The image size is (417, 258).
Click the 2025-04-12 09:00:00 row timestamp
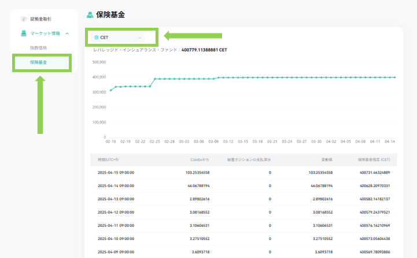pyautogui.click(x=116, y=212)
